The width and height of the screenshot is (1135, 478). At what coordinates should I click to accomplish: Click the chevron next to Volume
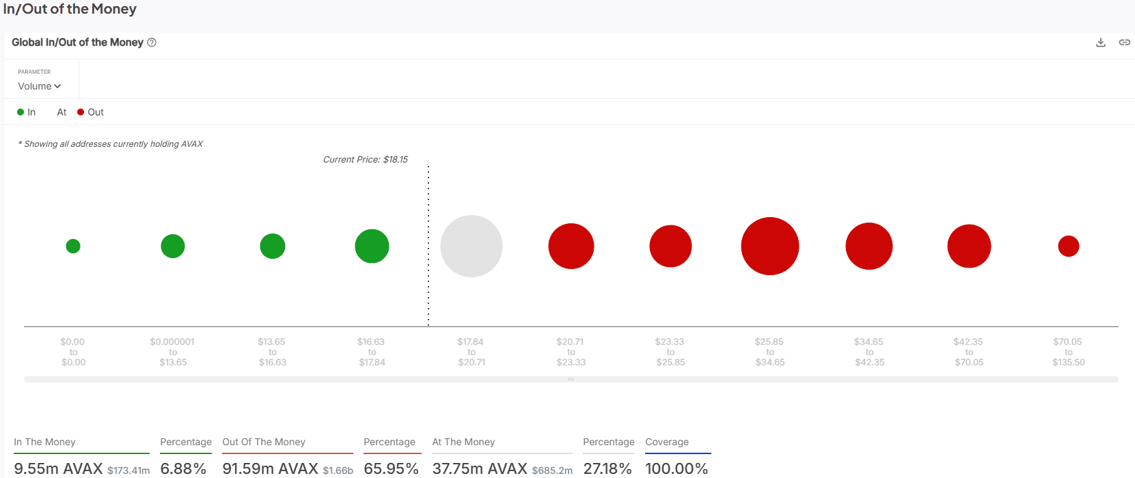click(x=57, y=86)
